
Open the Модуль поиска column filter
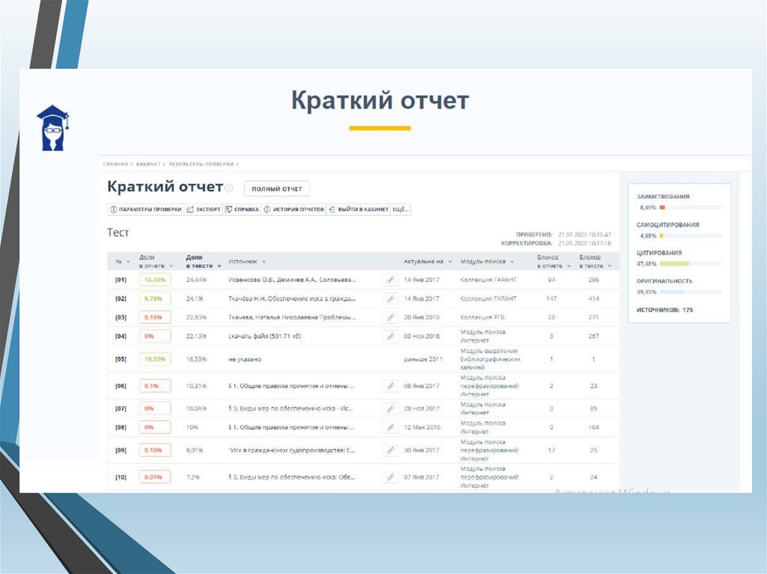point(488,262)
